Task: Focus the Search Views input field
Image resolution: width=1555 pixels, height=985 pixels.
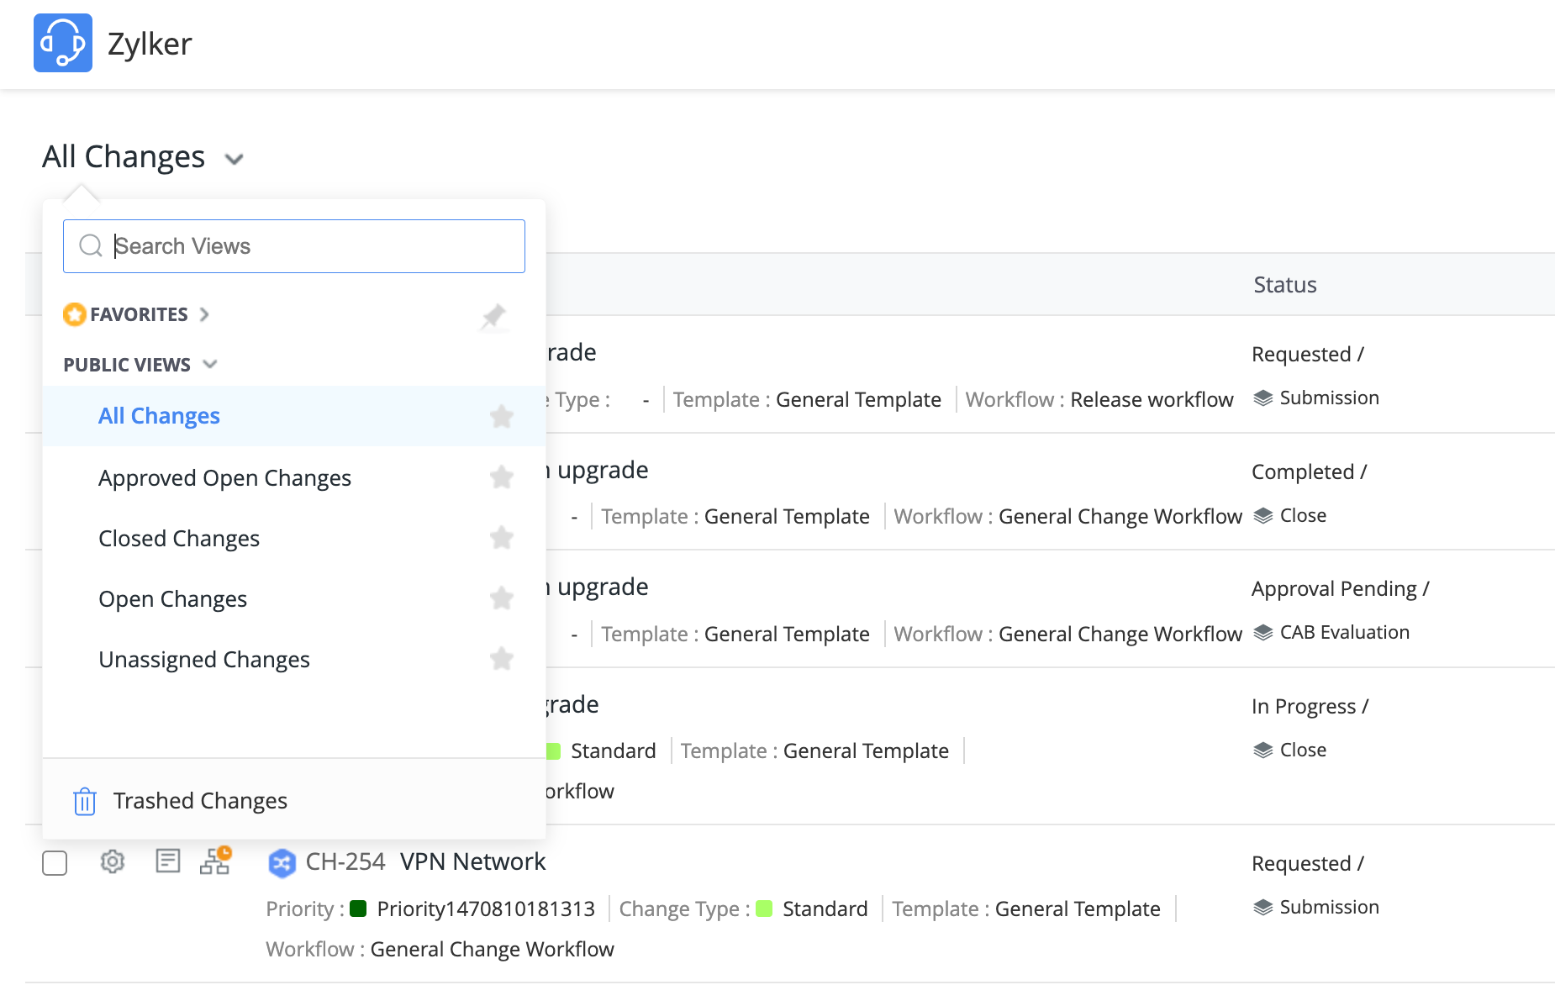Action: point(311,246)
